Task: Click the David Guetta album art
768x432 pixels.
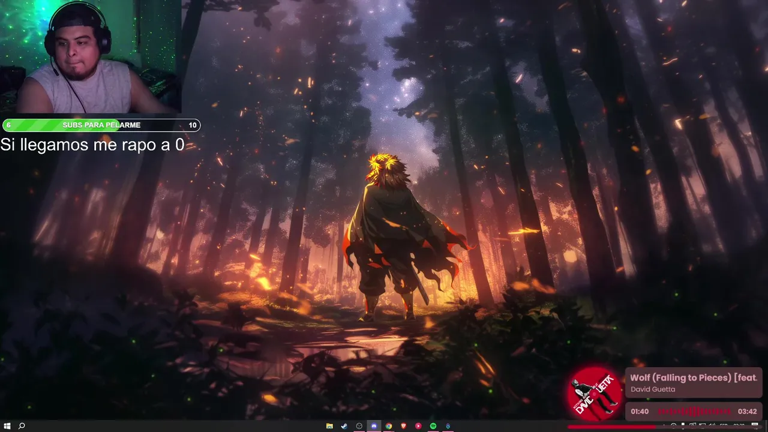Action: click(x=594, y=394)
